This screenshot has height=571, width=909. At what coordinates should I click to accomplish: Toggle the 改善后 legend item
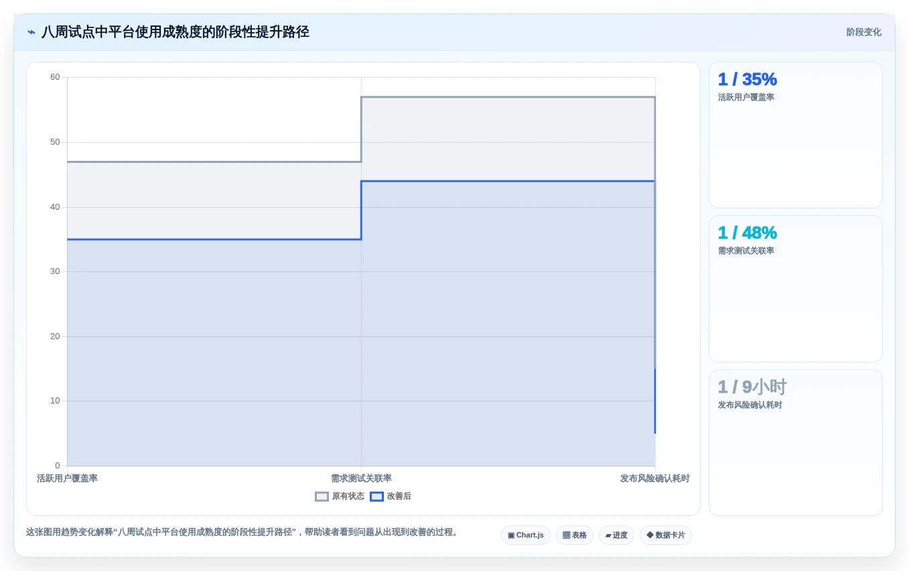(x=391, y=497)
